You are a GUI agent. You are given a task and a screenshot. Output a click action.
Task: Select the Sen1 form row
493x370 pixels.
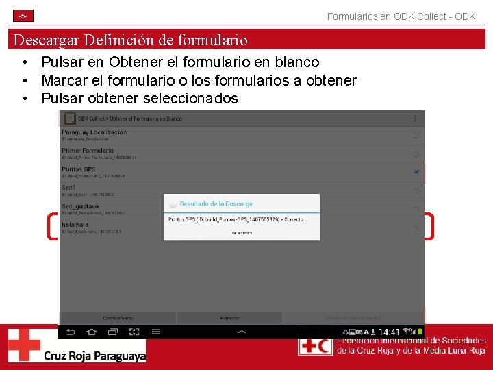[x=242, y=191]
